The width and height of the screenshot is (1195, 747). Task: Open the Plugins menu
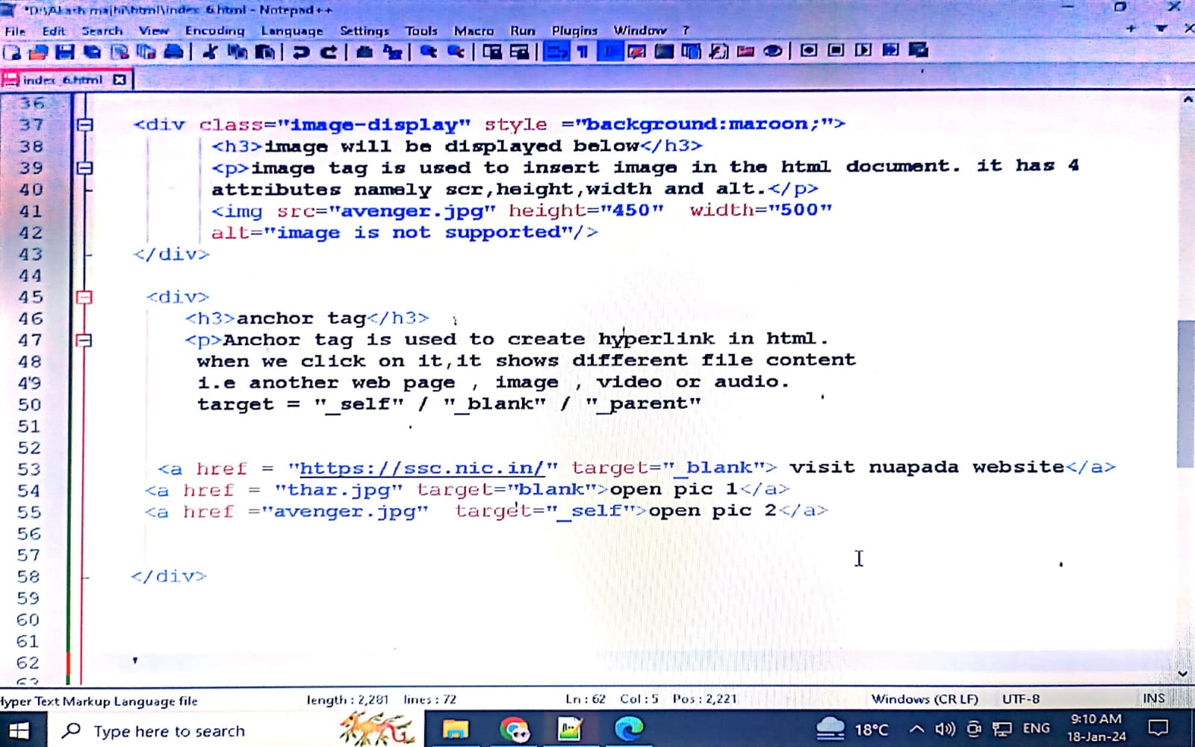(574, 31)
